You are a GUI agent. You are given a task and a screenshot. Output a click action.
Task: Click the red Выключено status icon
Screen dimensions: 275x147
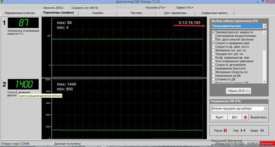tap(245, 117)
